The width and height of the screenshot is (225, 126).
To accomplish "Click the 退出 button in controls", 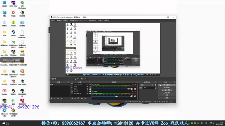I will pyautogui.click(x=167, y=98).
